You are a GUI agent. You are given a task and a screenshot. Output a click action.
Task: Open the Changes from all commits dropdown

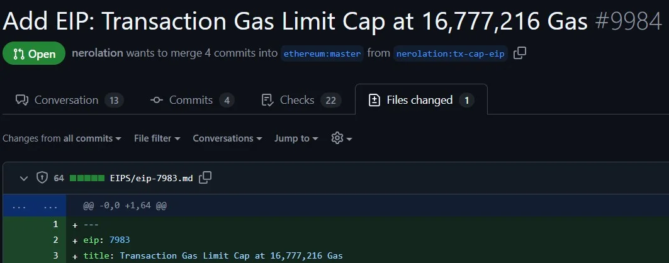62,138
